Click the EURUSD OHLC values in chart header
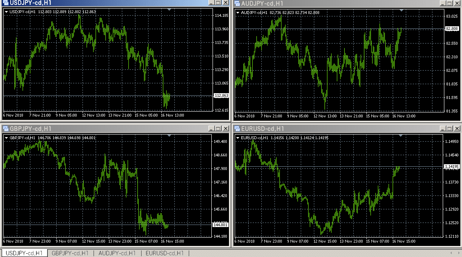Viewport: 462px width, 257px height. pos(300,138)
